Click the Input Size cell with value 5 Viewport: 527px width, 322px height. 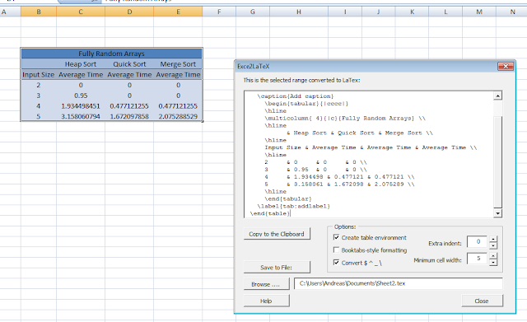pyautogui.click(x=39, y=116)
